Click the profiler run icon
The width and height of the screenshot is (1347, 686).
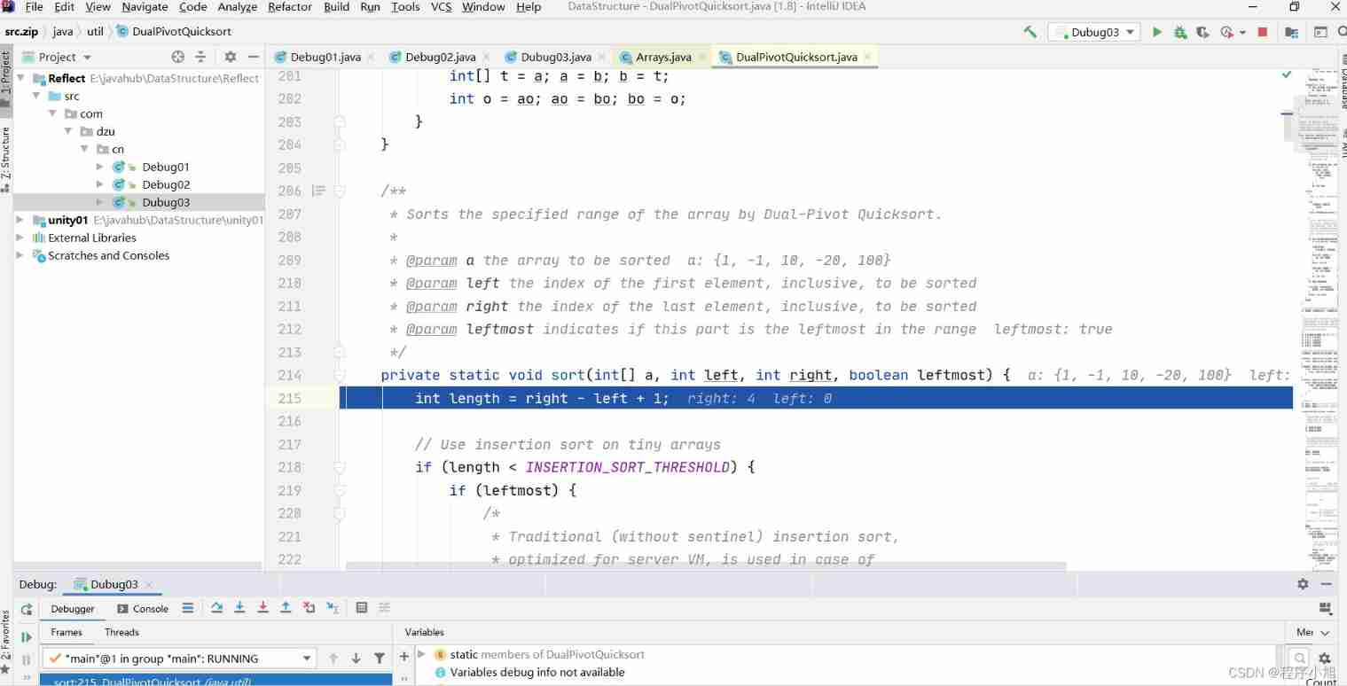tap(1227, 32)
